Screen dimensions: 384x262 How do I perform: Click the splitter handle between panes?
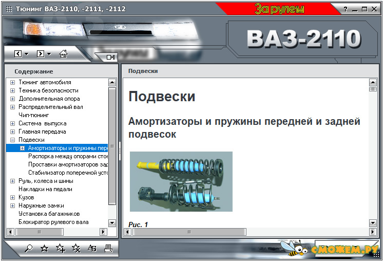(120, 151)
